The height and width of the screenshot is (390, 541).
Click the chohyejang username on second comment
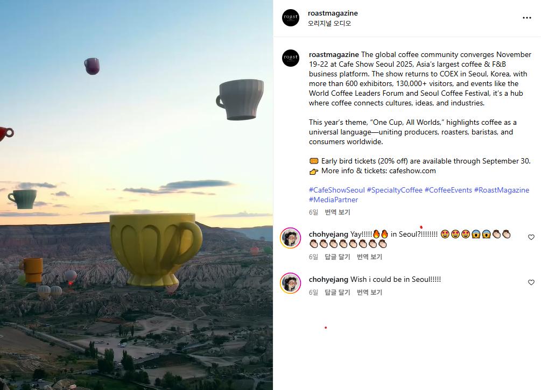328,279
